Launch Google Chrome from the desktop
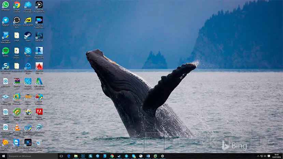The width and height of the screenshot is (283, 159). tap(17, 5)
